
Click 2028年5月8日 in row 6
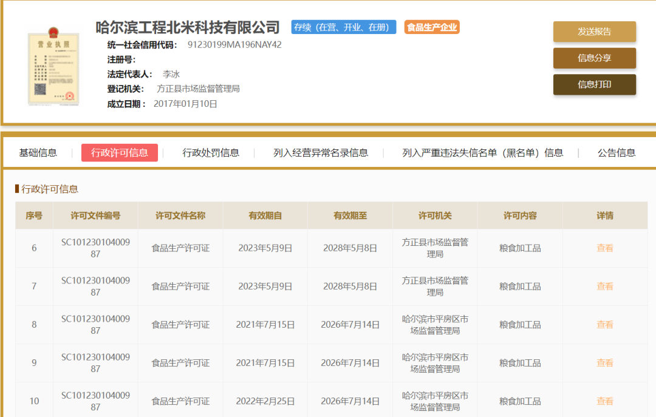(x=350, y=248)
